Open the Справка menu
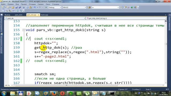The width and height of the screenshot is (171, 96). tap(56, 4)
